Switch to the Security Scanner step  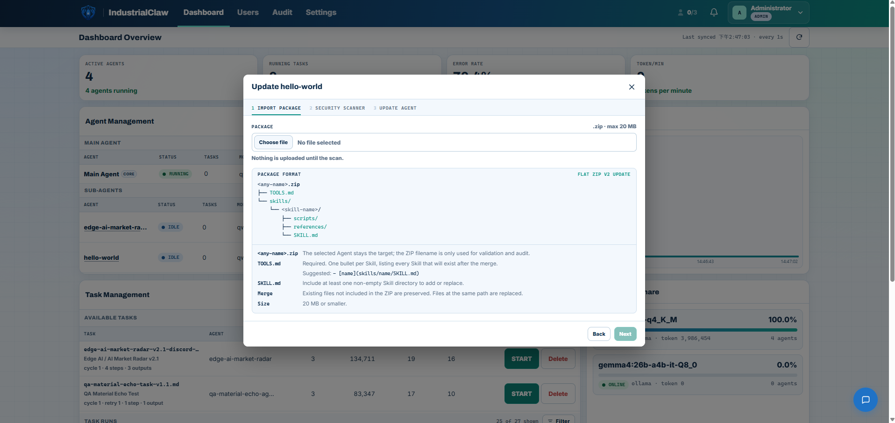(337, 108)
